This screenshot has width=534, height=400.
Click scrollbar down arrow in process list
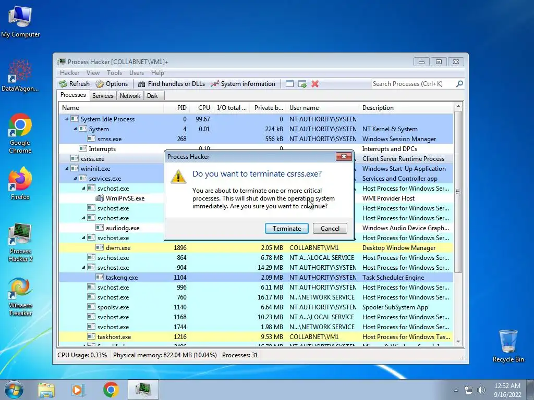coord(458,341)
